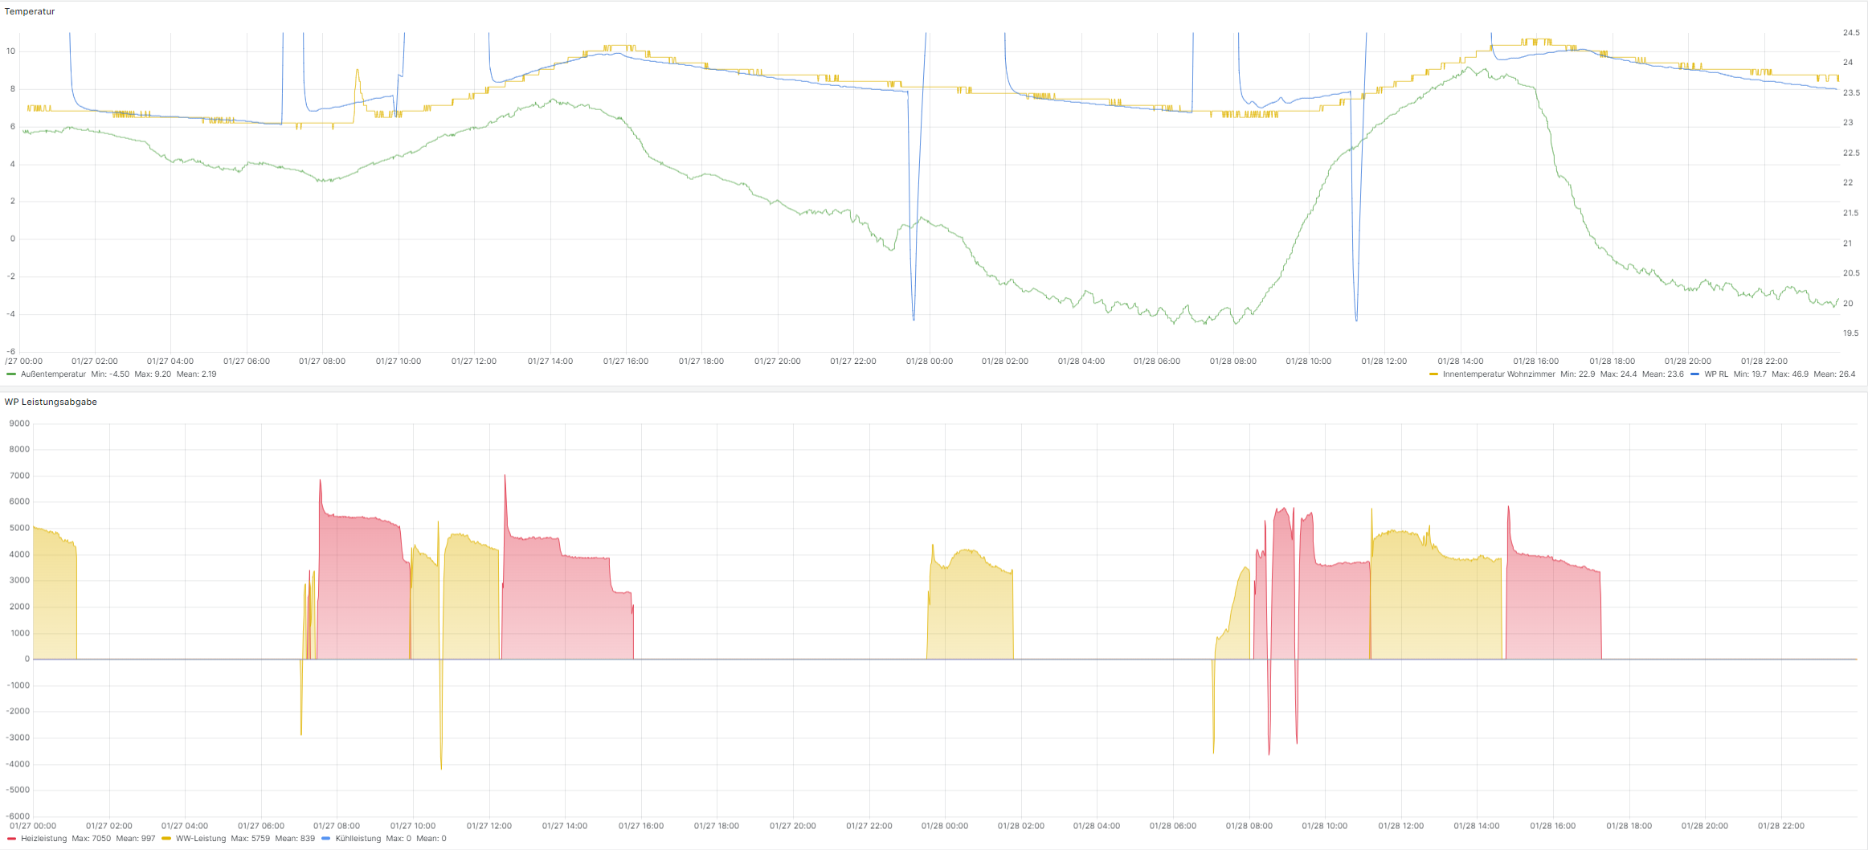This screenshot has width=1868, height=850.
Task: Click the 7000 W Heizleistung peak near 01/27 12:00
Action: tap(505, 476)
